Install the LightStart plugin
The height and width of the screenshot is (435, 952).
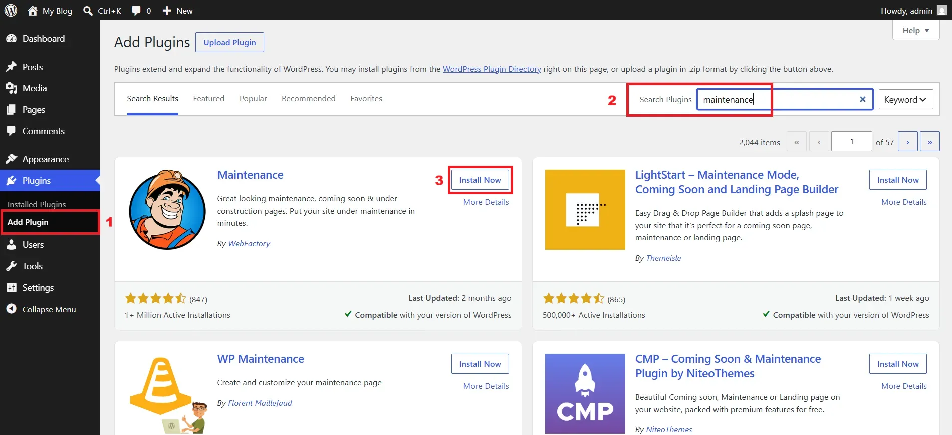(898, 180)
